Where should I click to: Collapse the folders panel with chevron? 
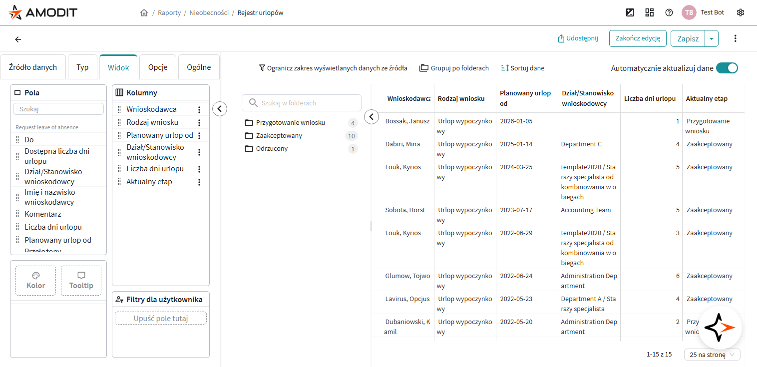click(372, 117)
